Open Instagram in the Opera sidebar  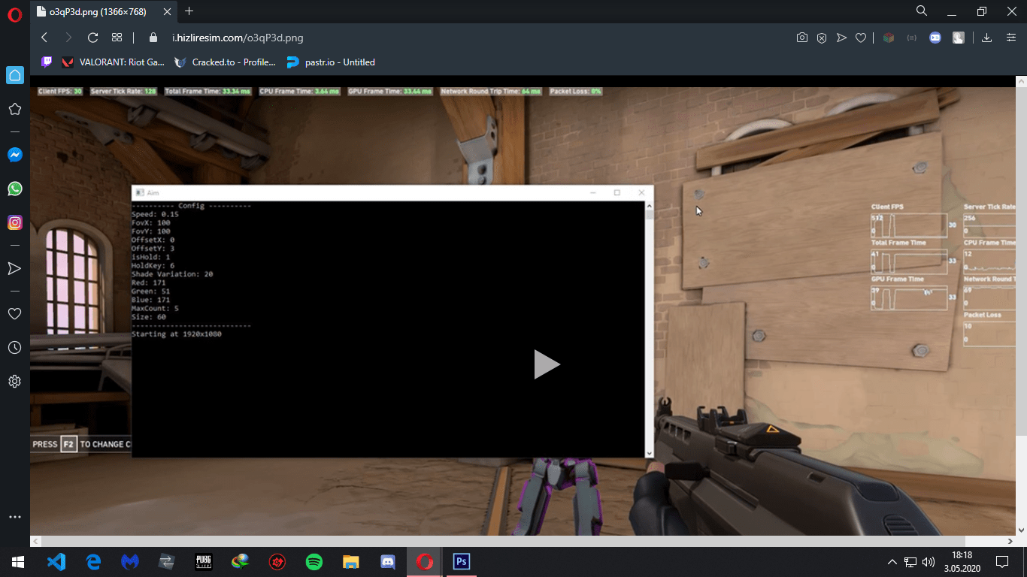pos(14,222)
